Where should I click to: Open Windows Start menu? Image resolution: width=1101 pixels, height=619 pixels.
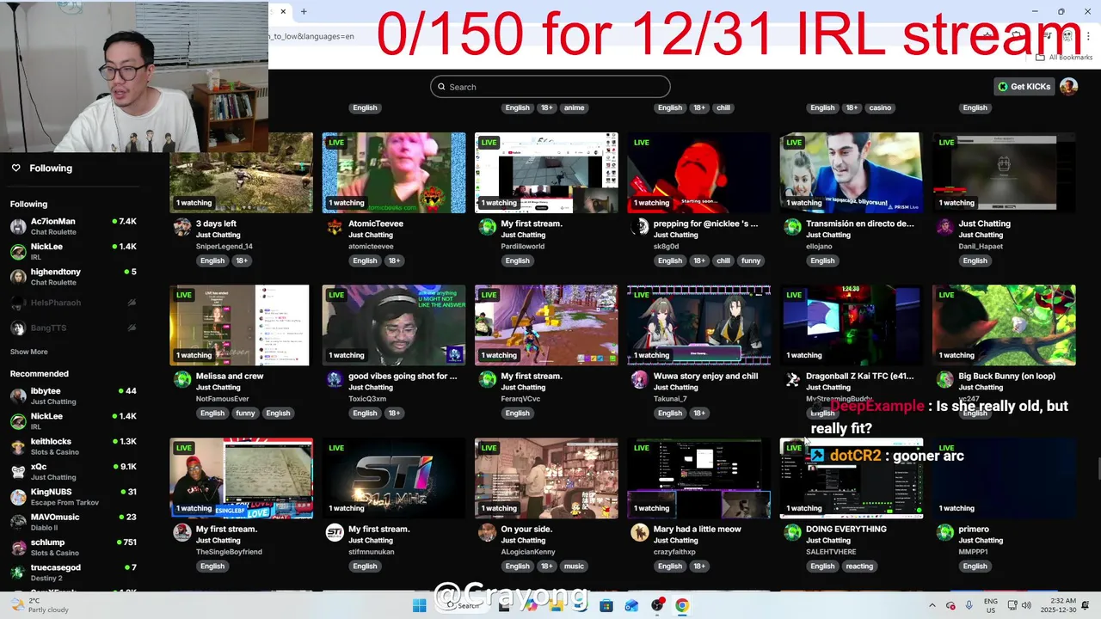tap(419, 605)
